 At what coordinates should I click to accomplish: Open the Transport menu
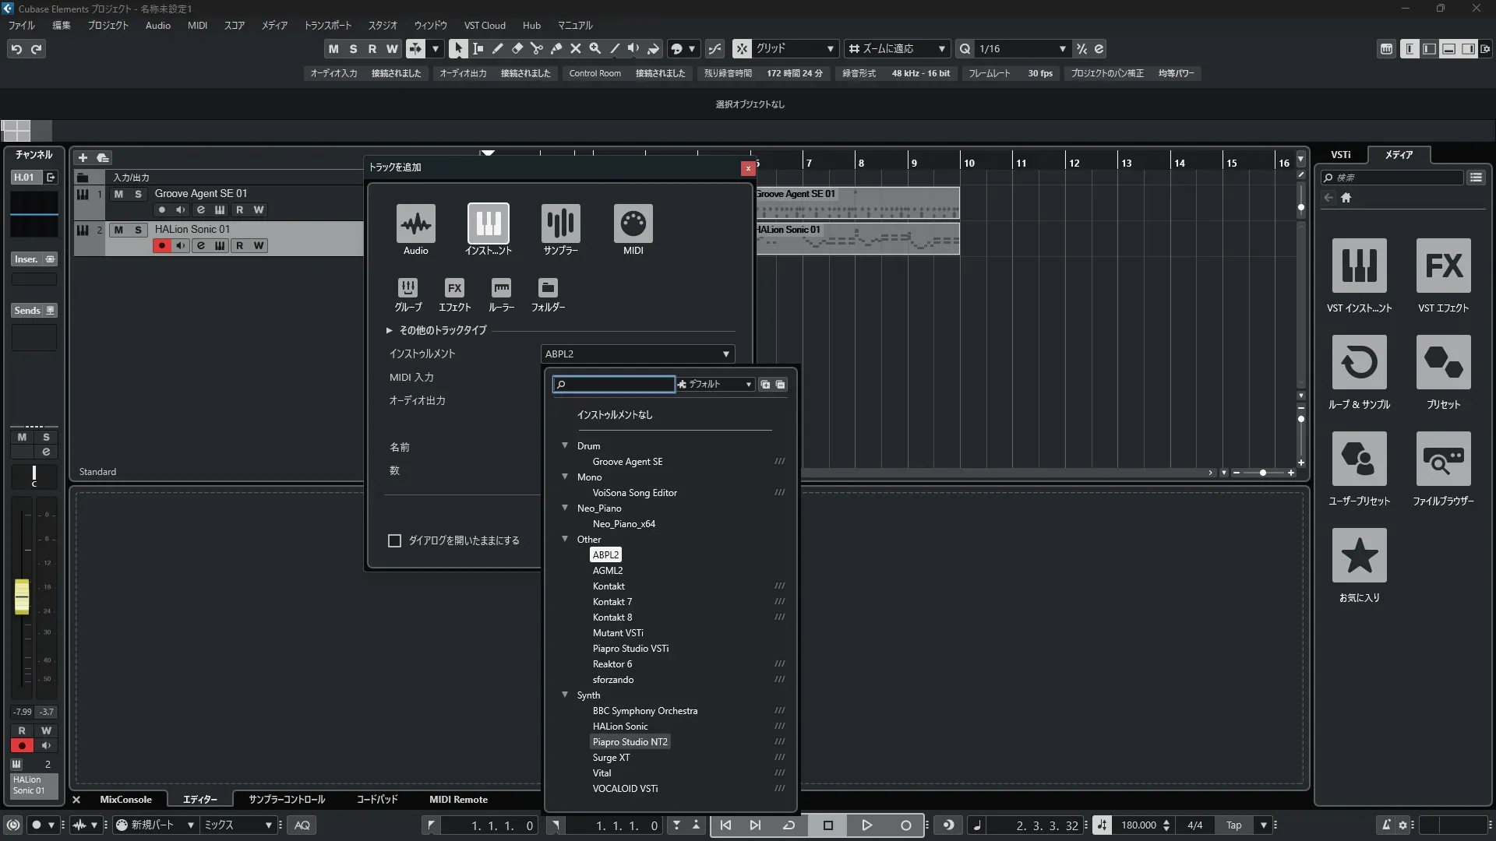pyautogui.click(x=327, y=26)
